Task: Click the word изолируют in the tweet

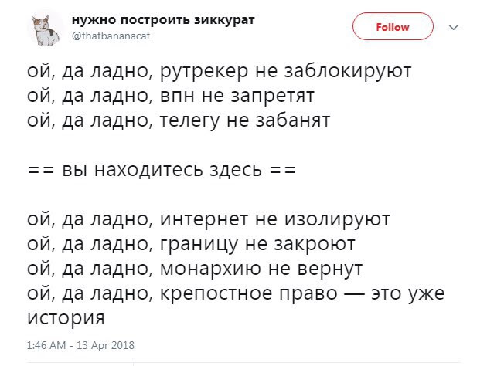Action: pos(342,219)
